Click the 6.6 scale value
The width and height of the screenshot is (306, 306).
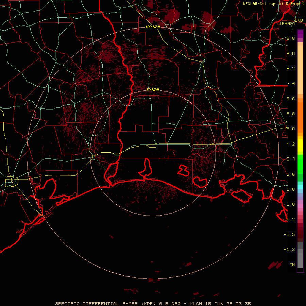291,99
